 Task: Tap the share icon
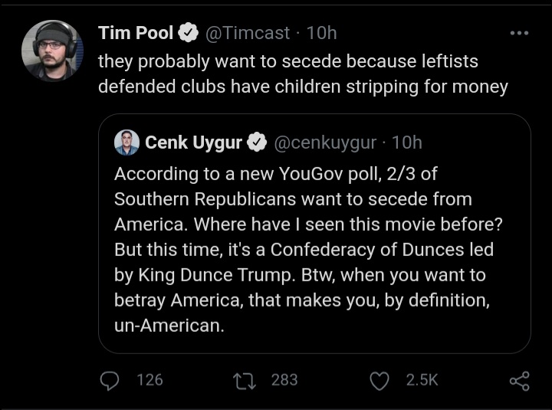pos(519,381)
